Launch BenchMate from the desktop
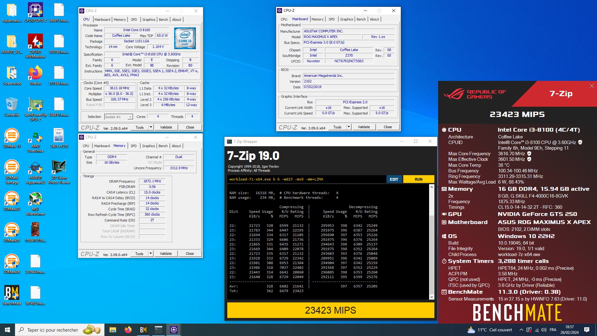This screenshot has width=597, height=336. point(12,296)
